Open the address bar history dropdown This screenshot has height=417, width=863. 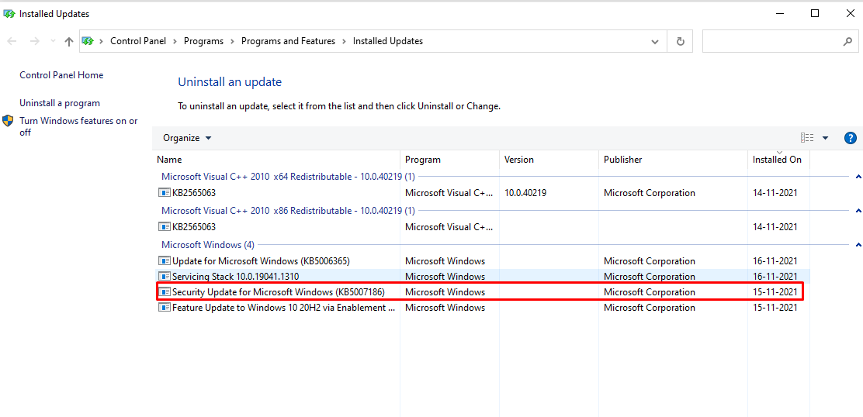tap(655, 41)
